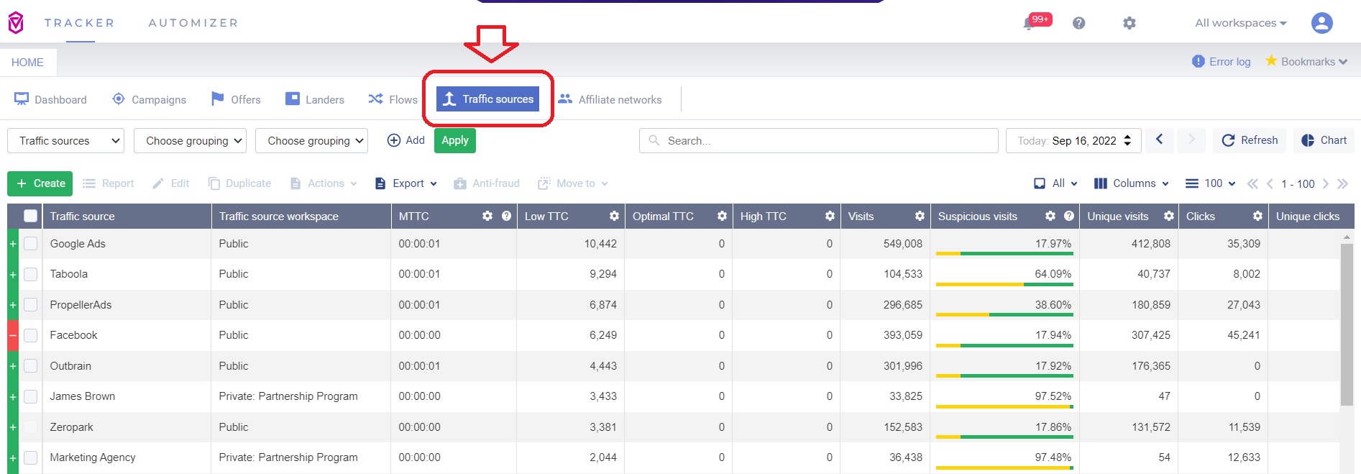
Task: Open the AUTOMIZER section
Action: (x=193, y=23)
